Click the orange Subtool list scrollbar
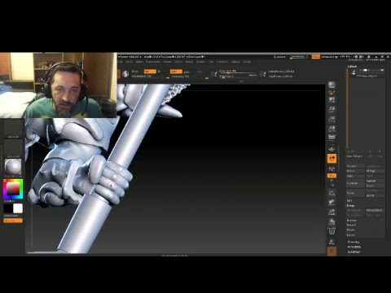Image resolution: width=391 pixels, height=293 pixels. (x=348, y=108)
